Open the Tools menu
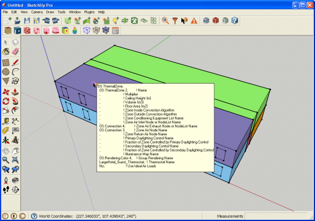 61,12
